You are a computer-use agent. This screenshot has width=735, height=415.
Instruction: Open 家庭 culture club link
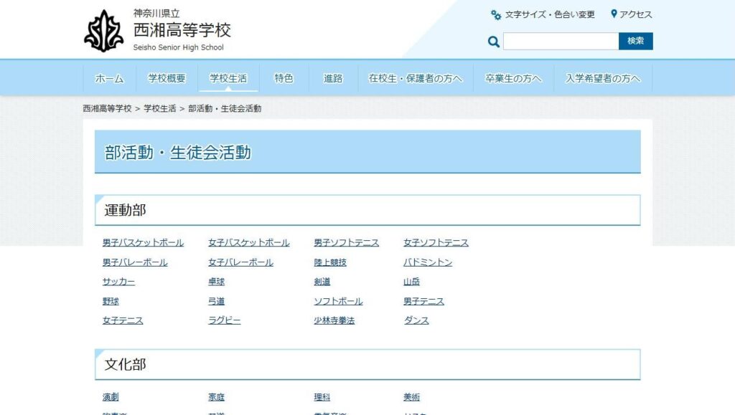point(217,397)
